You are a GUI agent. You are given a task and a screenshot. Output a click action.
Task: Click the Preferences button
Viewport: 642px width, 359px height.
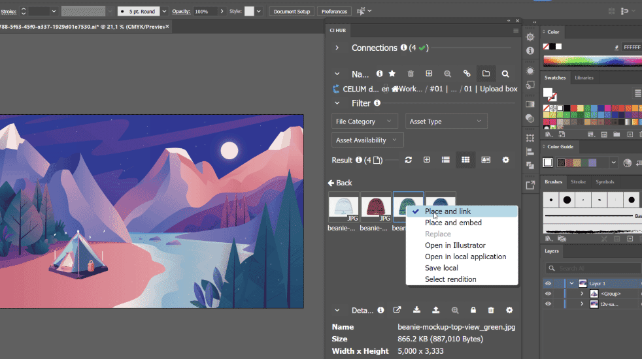[x=334, y=12]
